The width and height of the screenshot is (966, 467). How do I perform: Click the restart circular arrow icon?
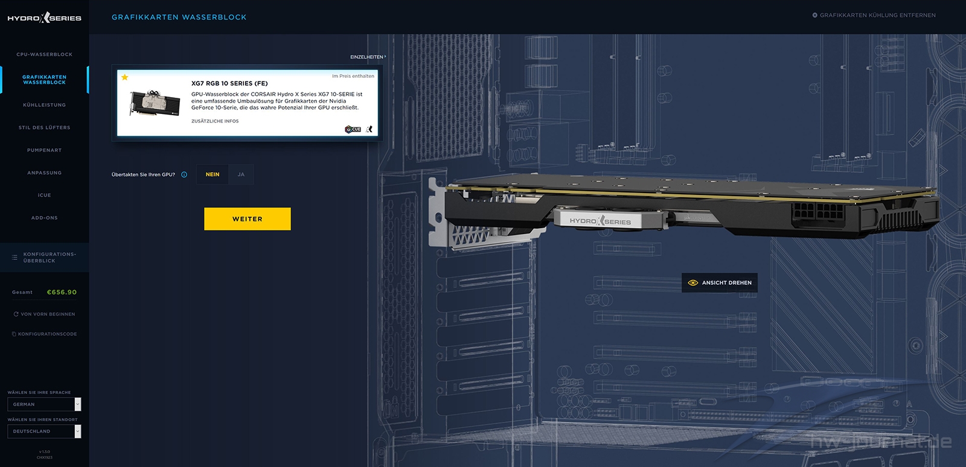tap(16, 314)
